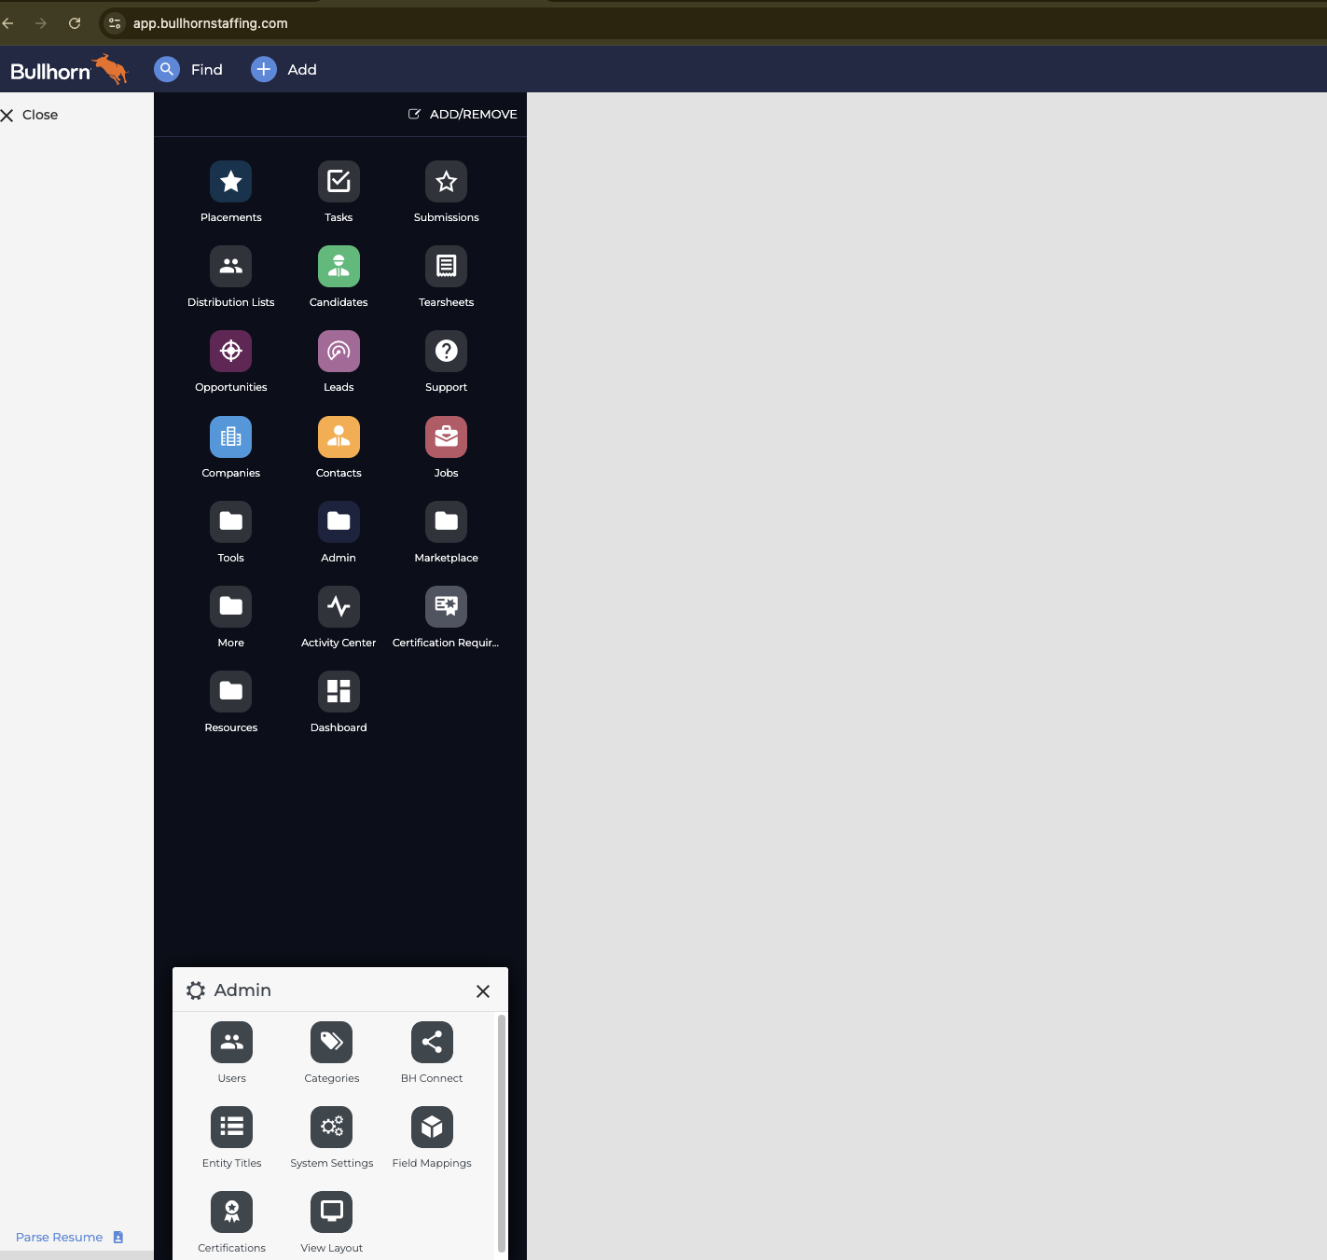Open the Candidates green icon

coord(339,267)
